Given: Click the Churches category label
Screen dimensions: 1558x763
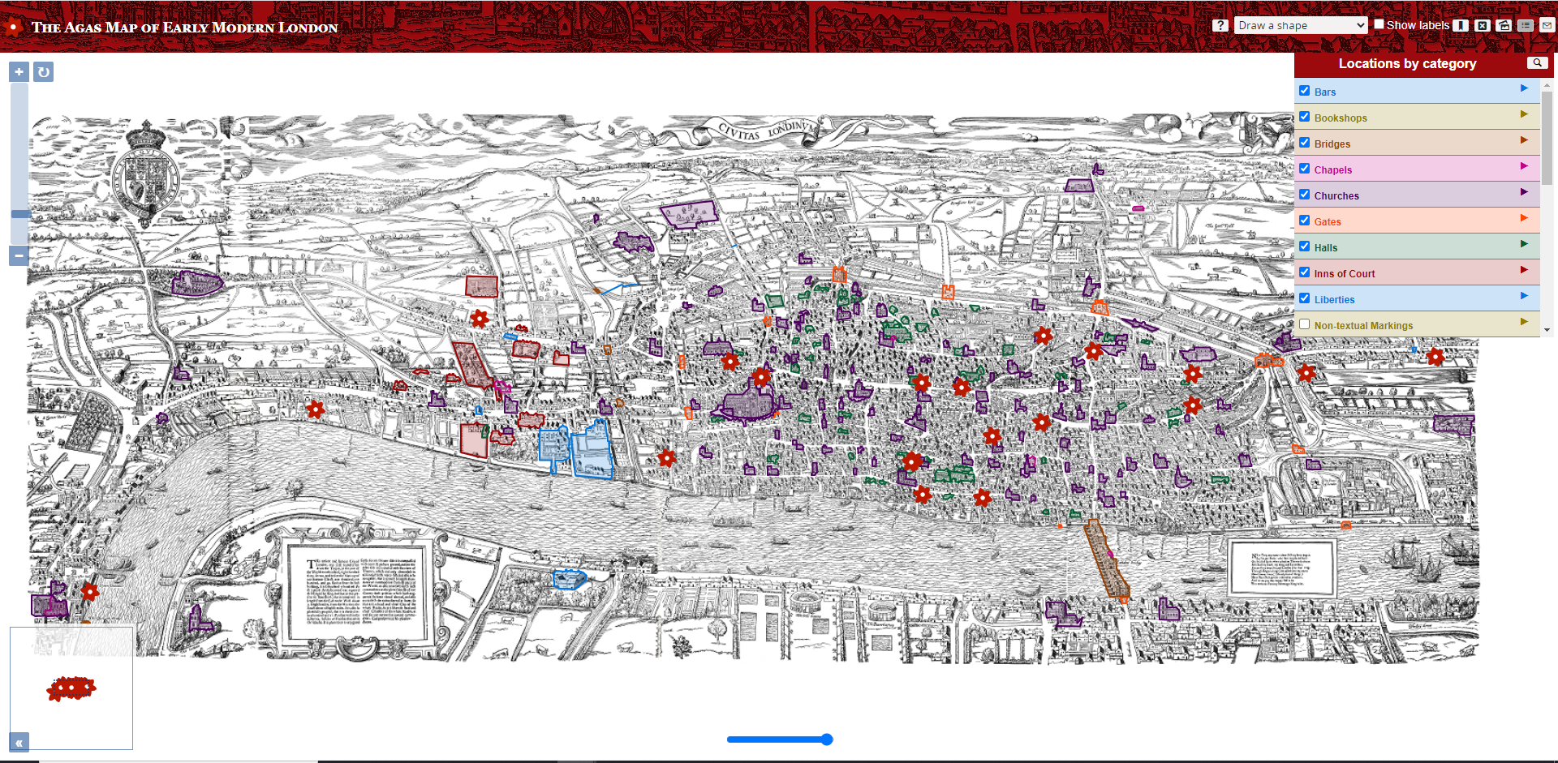Looking at the screenshot, I should click(1336, 196).
